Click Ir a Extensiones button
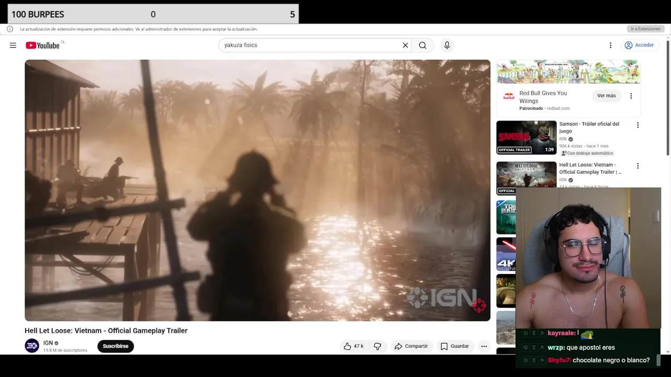The width and height of the screenshot is (671, 377). 645,29
